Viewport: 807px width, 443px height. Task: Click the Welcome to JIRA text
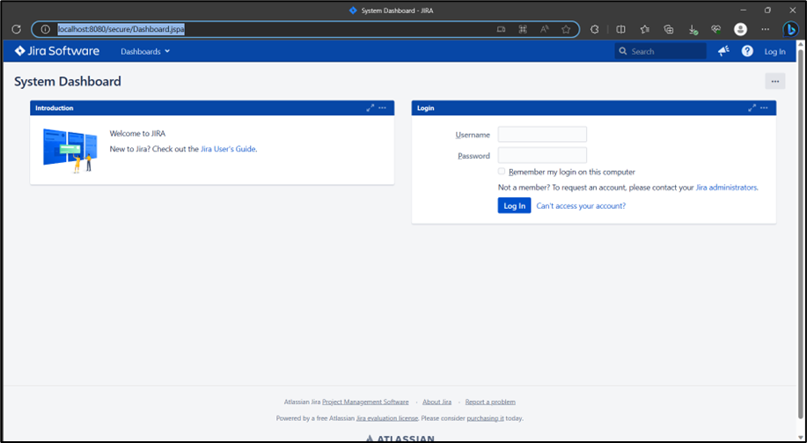(x=137, y=133)
